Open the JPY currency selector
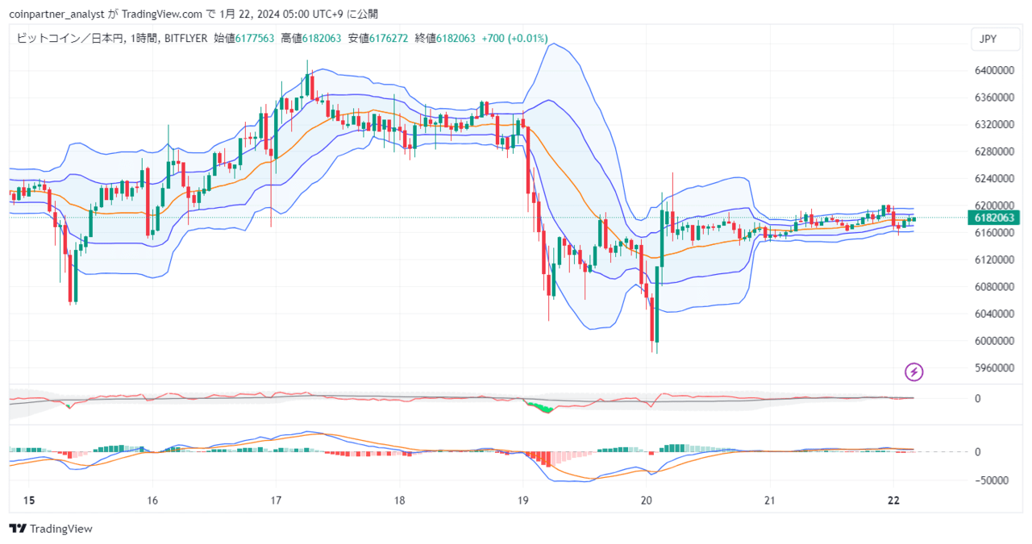 988,39
